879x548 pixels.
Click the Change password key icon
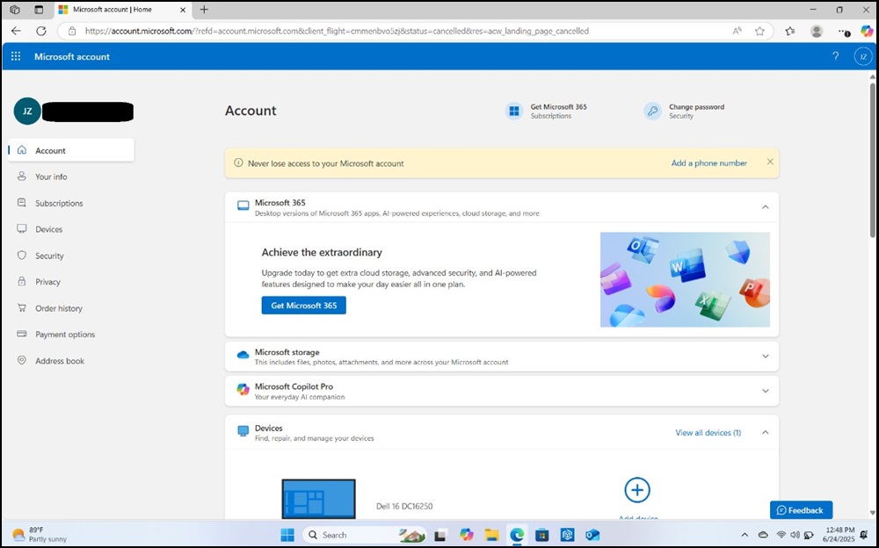click(x=652, y=112)
